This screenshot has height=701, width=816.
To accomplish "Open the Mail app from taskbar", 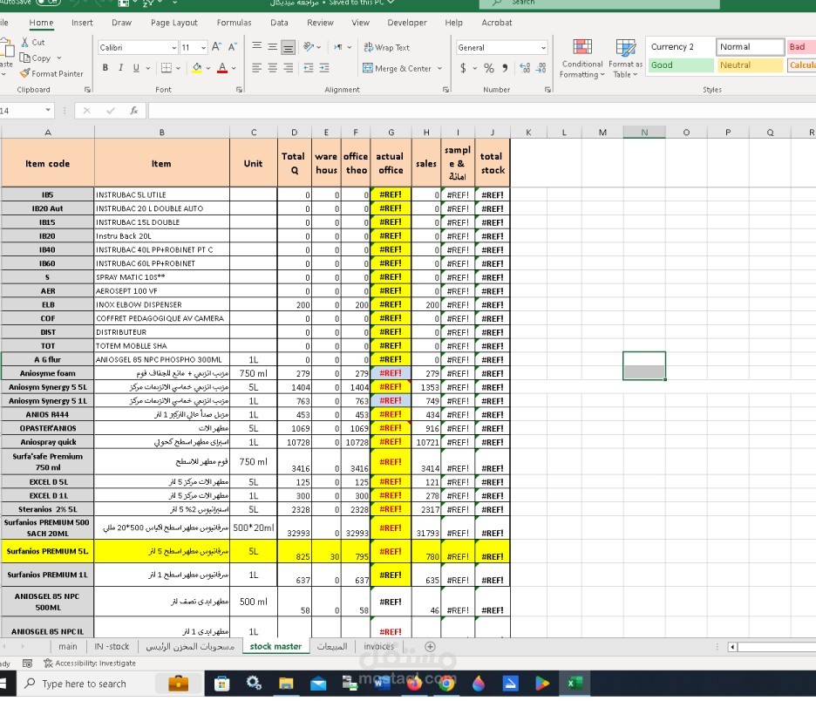I will click(x=318, y=684).
